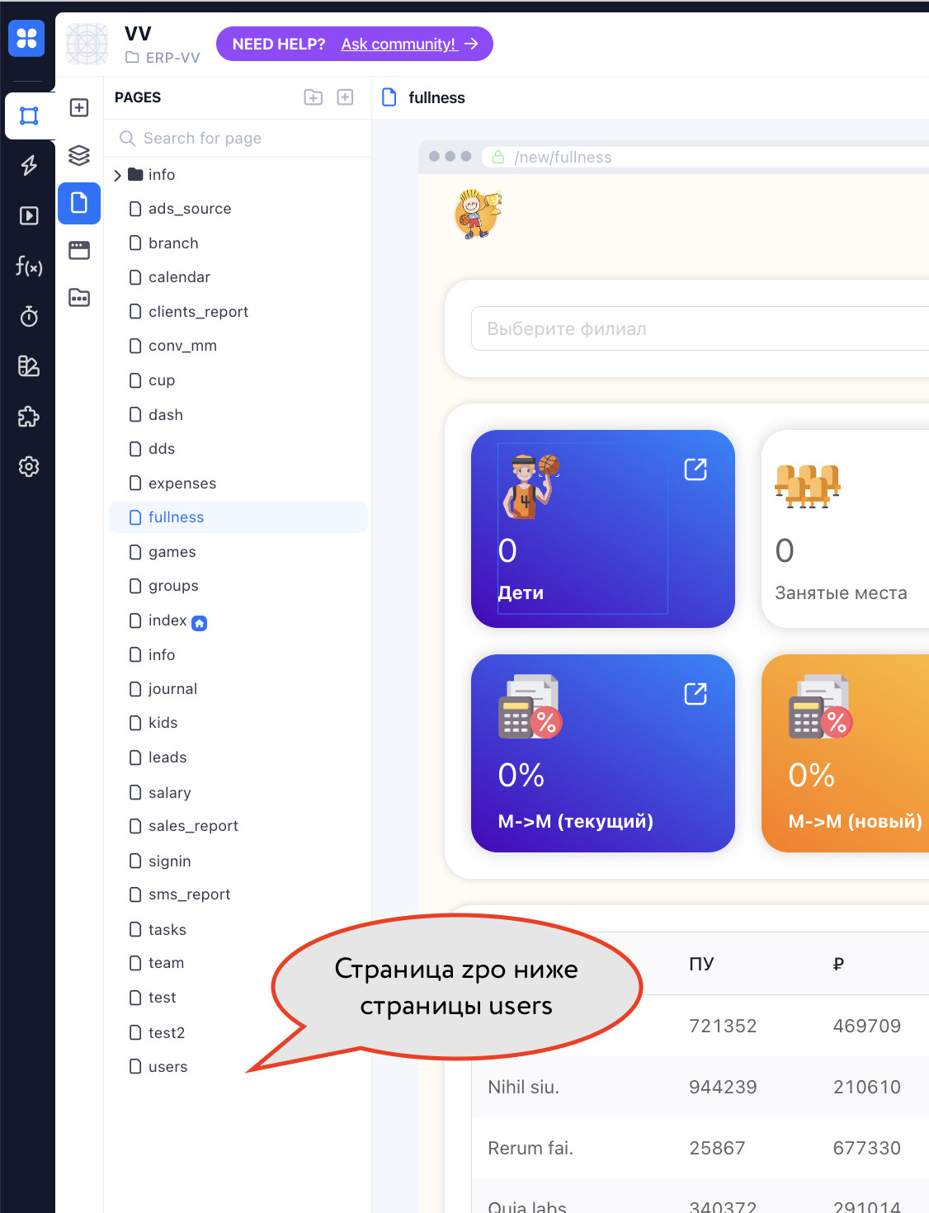929x1213 pixels.
Task: Select the fullness page tab title
Action: click(436, 97)
